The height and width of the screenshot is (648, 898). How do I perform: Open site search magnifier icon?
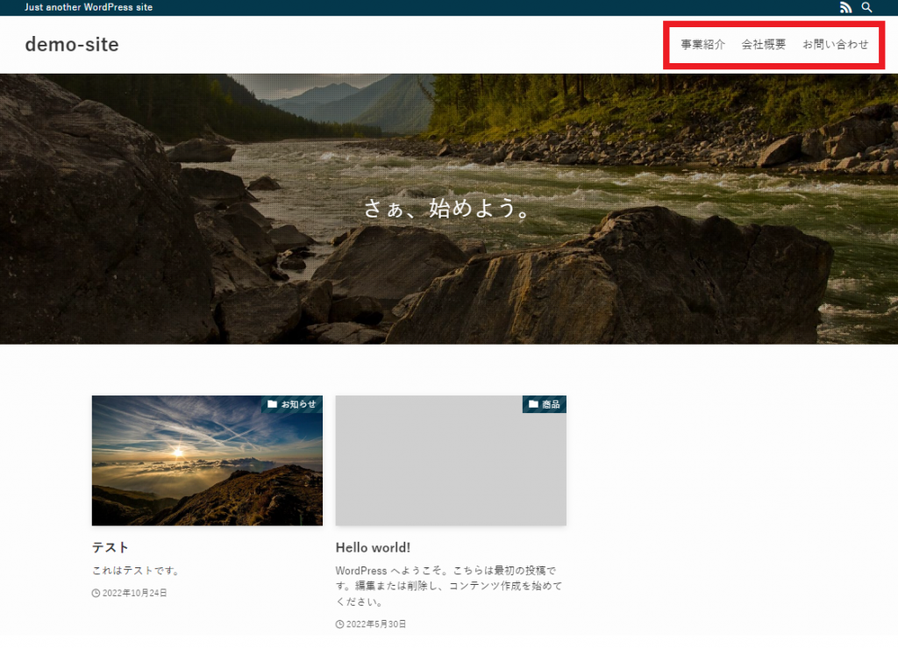click(x=867, y=7)
